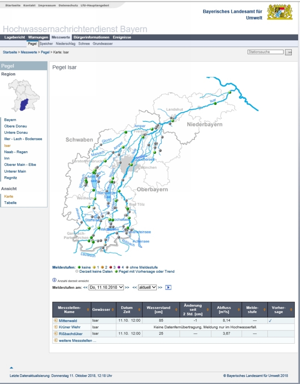The image size is (300, 384).
Task: Sort table by Gewässer column arrows
Action: pos(113,310)
